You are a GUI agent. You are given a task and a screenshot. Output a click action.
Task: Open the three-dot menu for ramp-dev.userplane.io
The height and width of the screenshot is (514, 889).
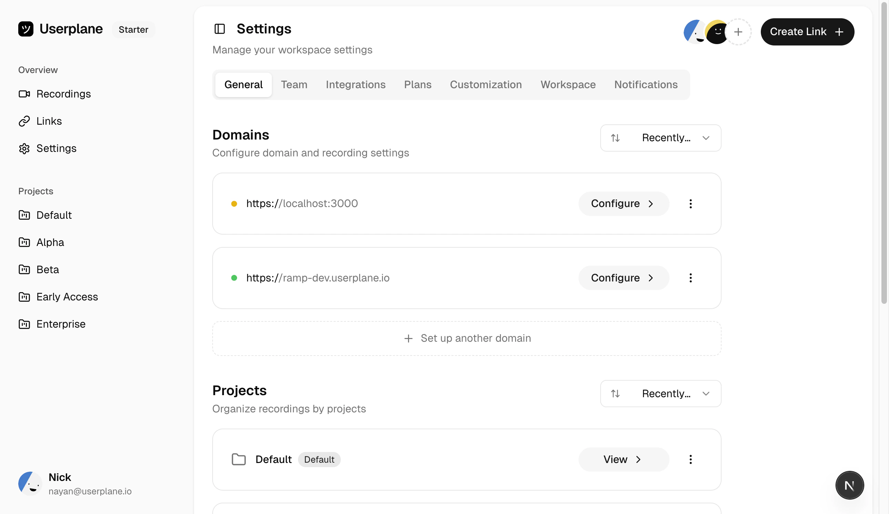(x=691, y=278)
